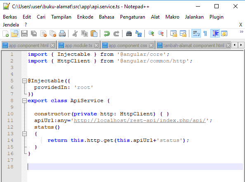Open the Alat menu

155,17
